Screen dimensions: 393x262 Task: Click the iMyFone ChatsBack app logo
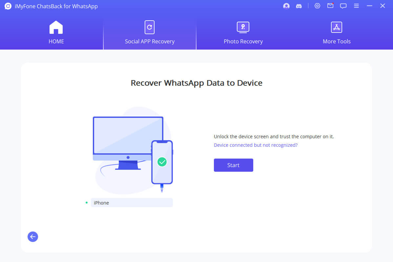(x=8, y=6)
